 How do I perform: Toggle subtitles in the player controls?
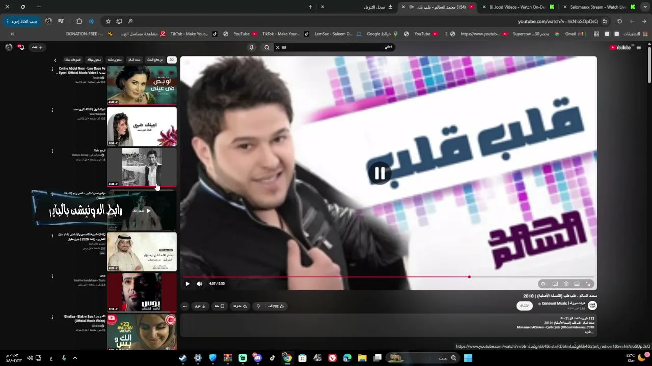tap(555, 284)
